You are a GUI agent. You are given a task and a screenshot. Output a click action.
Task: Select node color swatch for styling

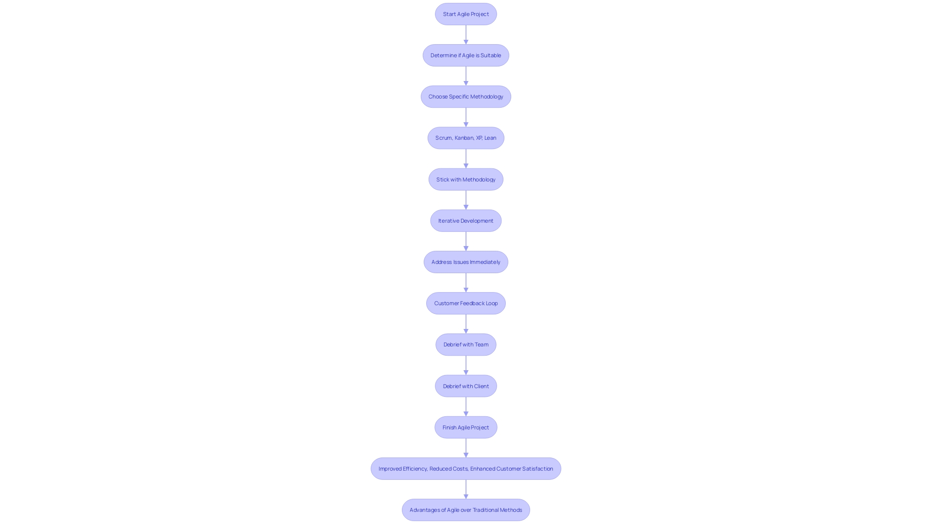pyautogui.click(x=466, y=14)
